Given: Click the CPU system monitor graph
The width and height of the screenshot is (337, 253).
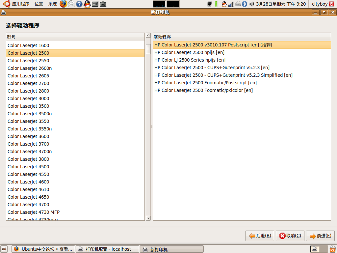Looking at the screenshot, I should point(159,4).
